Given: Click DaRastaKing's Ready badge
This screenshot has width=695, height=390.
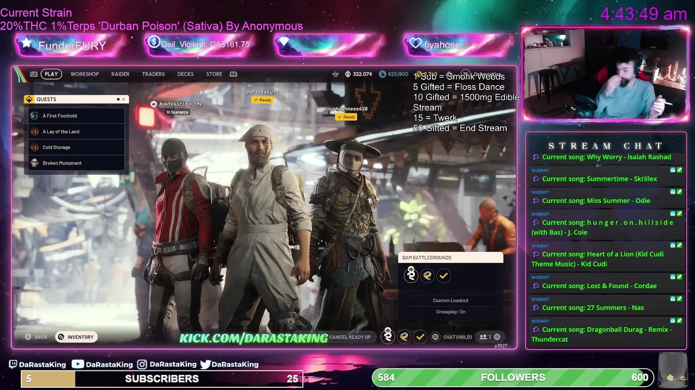Looking at the screenshot, I should [262, 100].
